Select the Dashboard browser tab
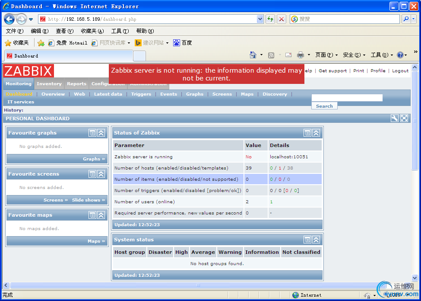Image resolution: width=421 pixels, height=301 pixels. pos(69,56)
